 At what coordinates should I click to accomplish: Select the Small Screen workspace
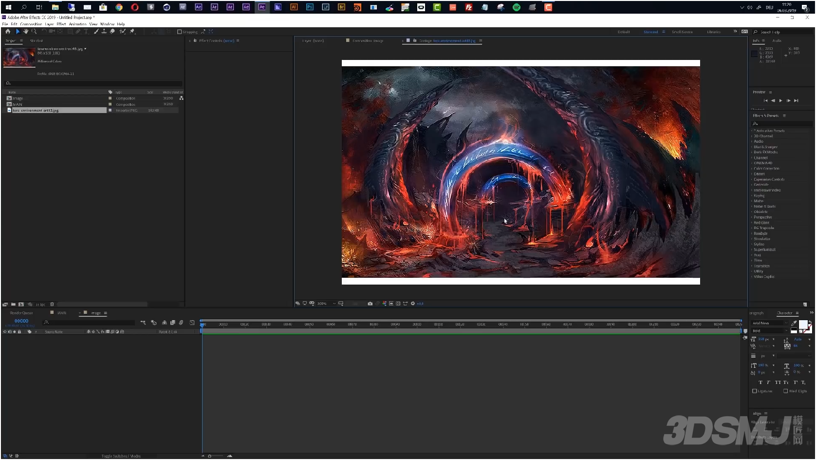point(682,32)
